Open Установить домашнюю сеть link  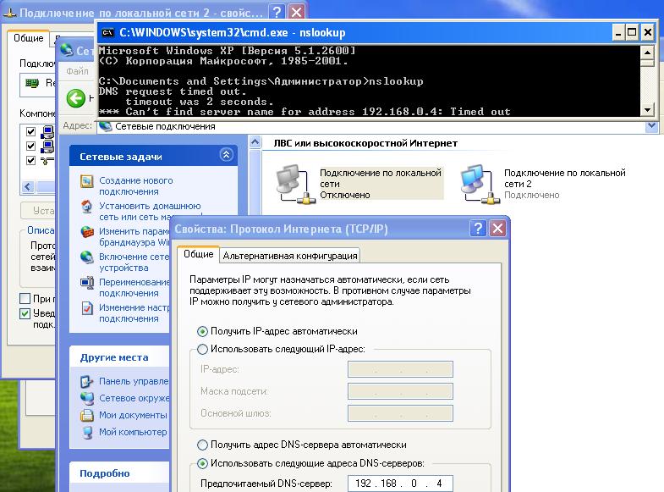150,212
